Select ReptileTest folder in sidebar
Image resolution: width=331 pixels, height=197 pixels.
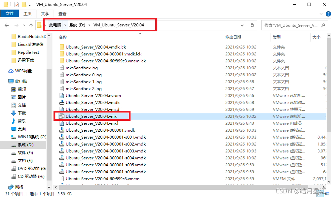25,52
